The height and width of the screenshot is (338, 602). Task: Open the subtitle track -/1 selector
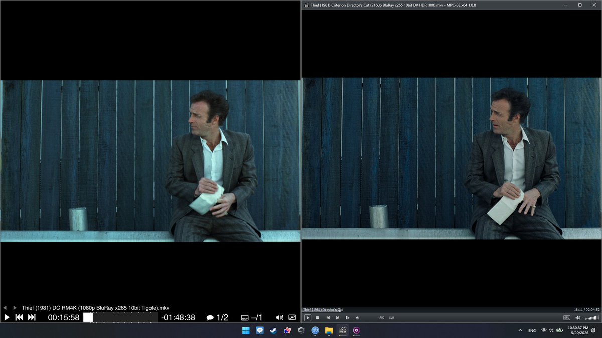(252, 317)
